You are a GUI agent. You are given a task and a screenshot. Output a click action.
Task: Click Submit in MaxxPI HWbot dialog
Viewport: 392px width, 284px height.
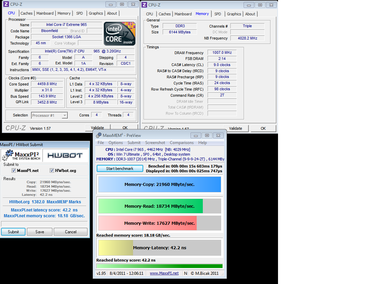coord(13,232)
